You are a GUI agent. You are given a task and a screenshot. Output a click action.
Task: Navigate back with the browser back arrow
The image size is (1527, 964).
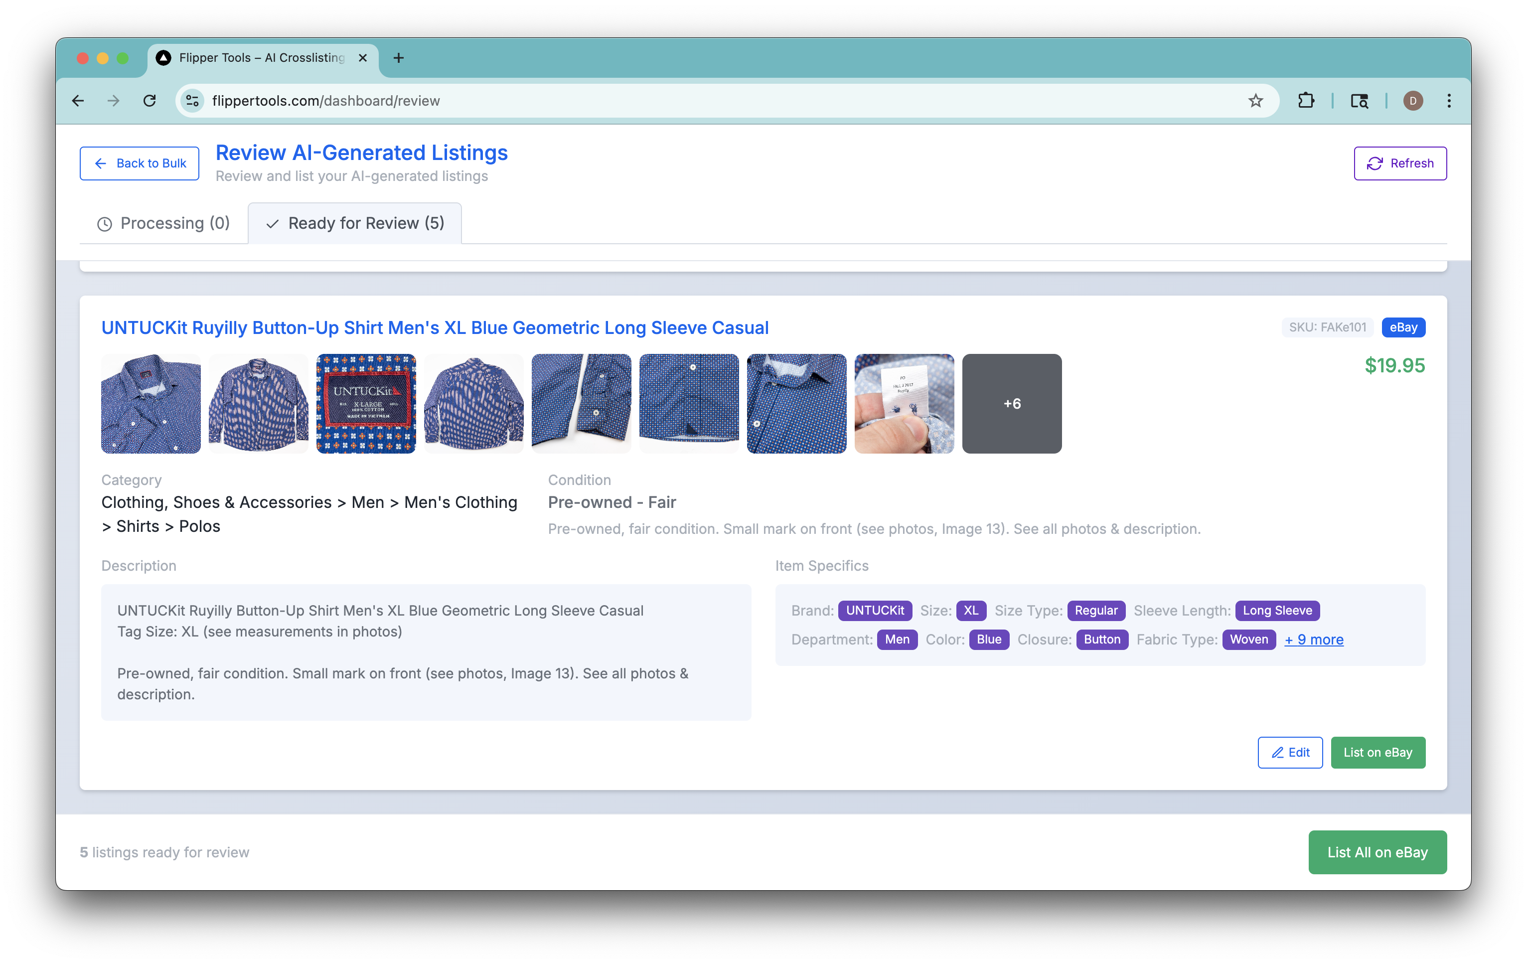tap(77, 100)
